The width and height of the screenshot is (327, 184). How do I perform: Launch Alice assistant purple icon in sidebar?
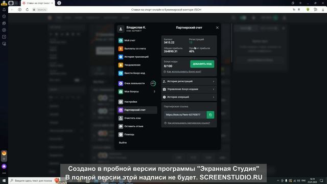(x=4, y=166)
